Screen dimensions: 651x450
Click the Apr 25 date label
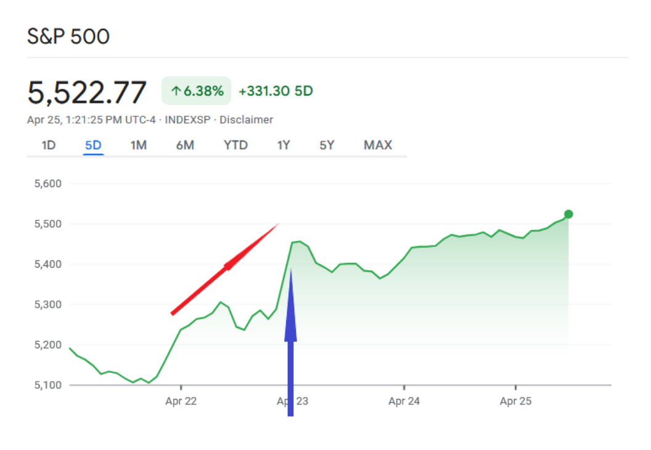(515, 401)
